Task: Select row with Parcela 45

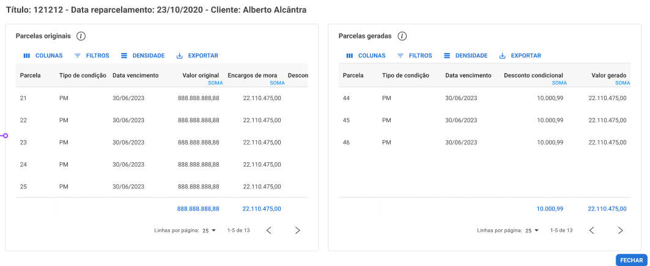Action: click(485, 120)
